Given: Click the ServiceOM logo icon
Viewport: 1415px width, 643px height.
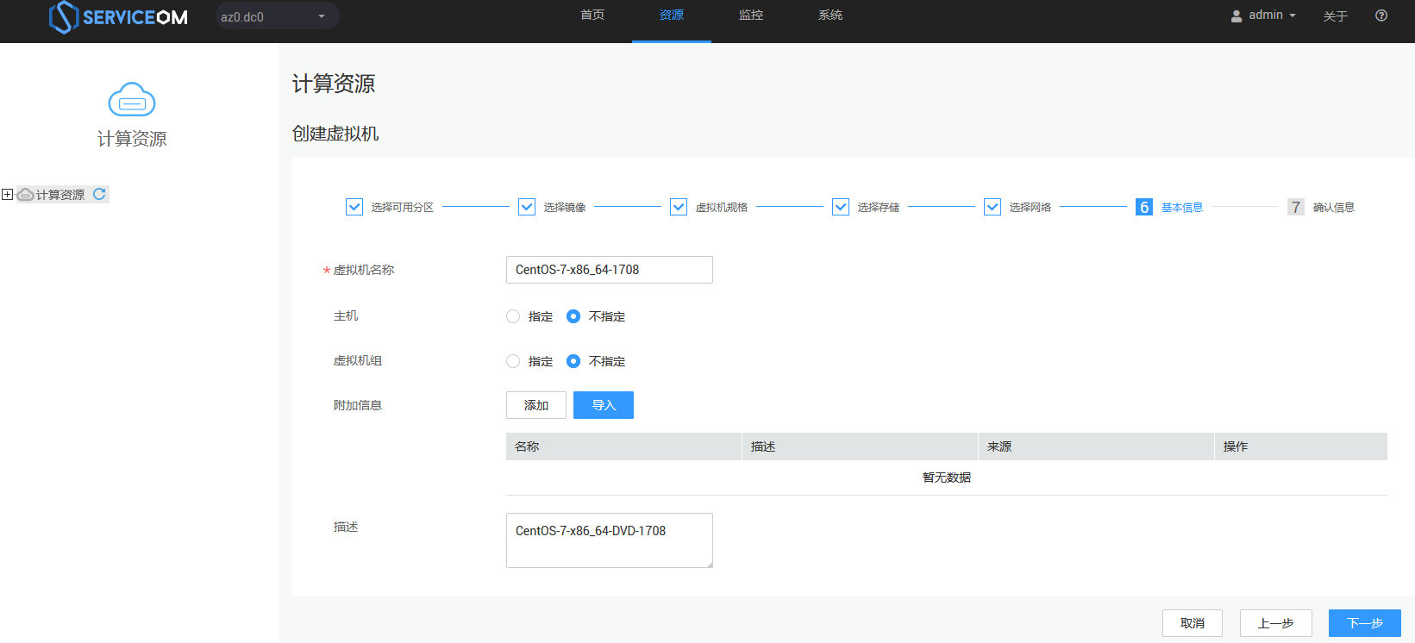Looking at the screenshot, I should pos(64,17).
